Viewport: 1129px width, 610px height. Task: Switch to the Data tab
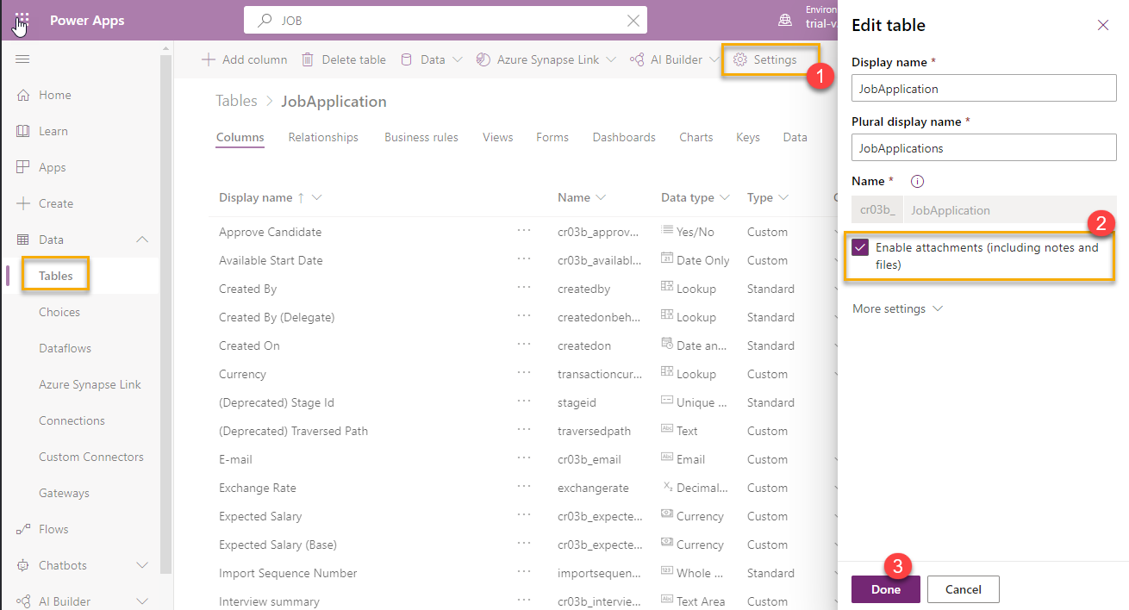[x=795, y=137]
